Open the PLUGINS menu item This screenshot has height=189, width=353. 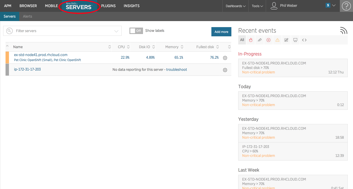click(108, 6)
